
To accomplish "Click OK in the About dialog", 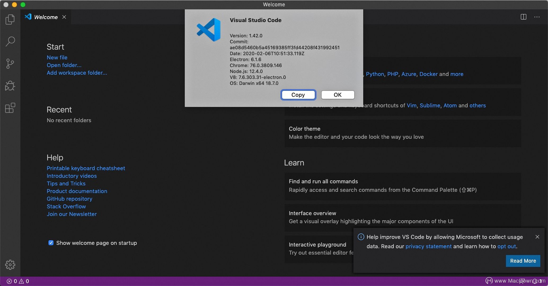I will click(338, 95).
